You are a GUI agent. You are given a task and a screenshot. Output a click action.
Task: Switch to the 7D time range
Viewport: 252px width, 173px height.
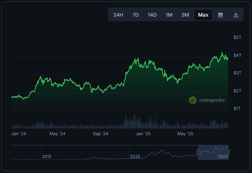point(135,15)
